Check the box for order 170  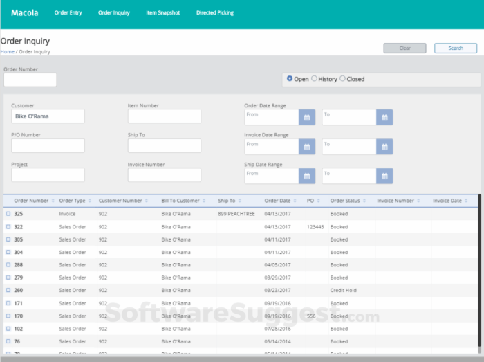[8, 316]
